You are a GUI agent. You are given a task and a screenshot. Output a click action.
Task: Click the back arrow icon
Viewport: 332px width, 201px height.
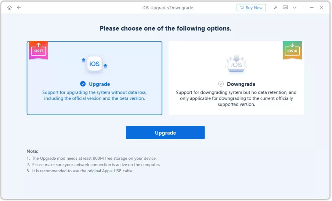click(x=19, y=8)
